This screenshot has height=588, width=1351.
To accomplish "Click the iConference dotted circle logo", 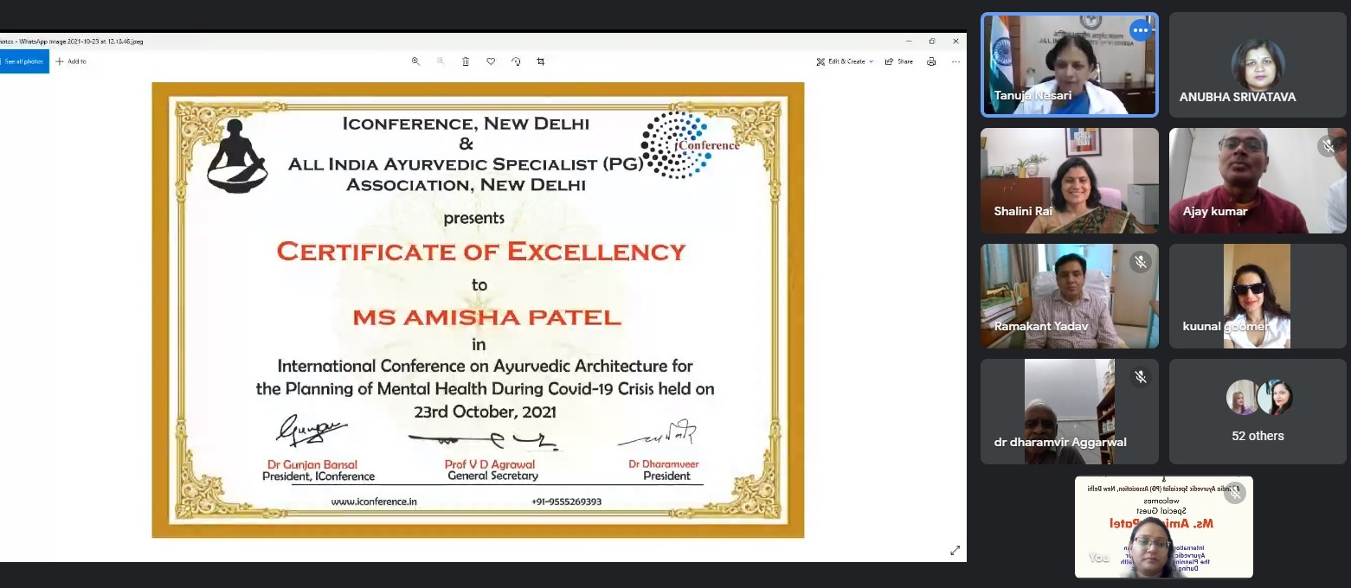I will (x=689, y=144).
